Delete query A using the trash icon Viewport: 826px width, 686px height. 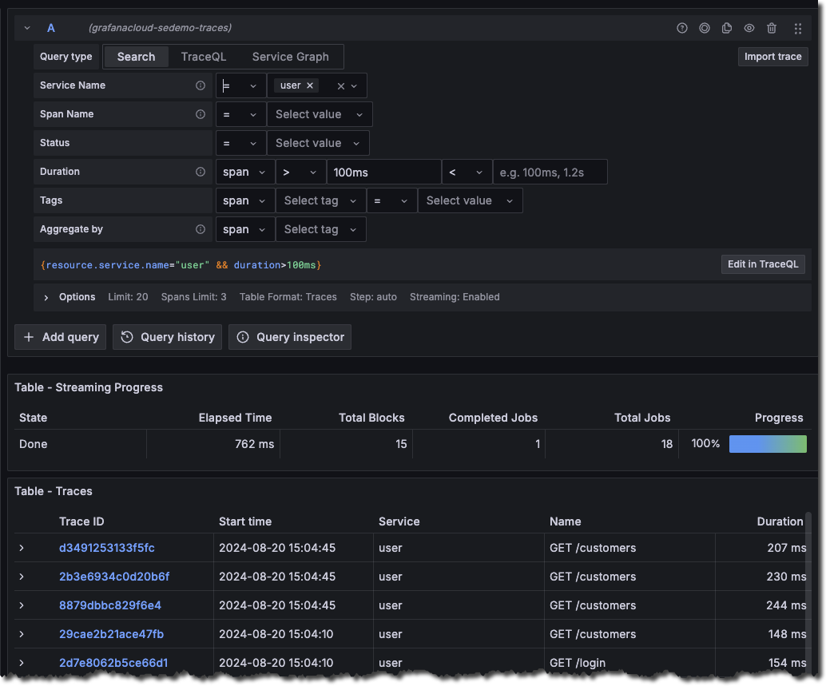pyautogui.click(x=771, y=27)
